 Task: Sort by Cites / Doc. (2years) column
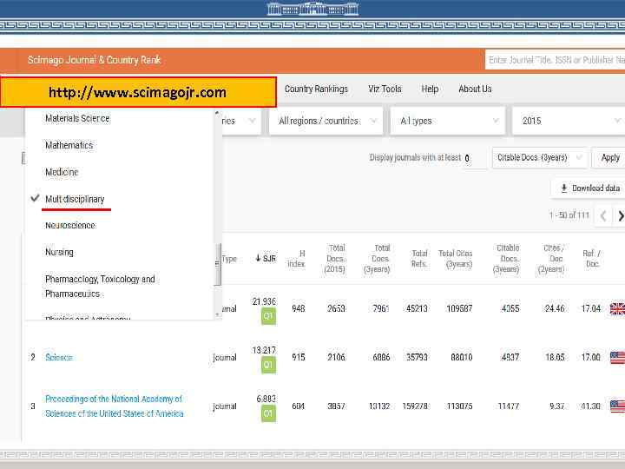click(552, 259)
